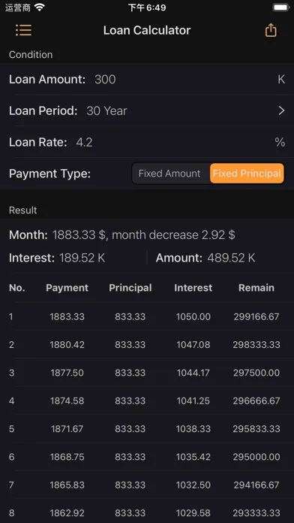
Task: Select row with payment 1868.75
Action: tap(147, 457)
